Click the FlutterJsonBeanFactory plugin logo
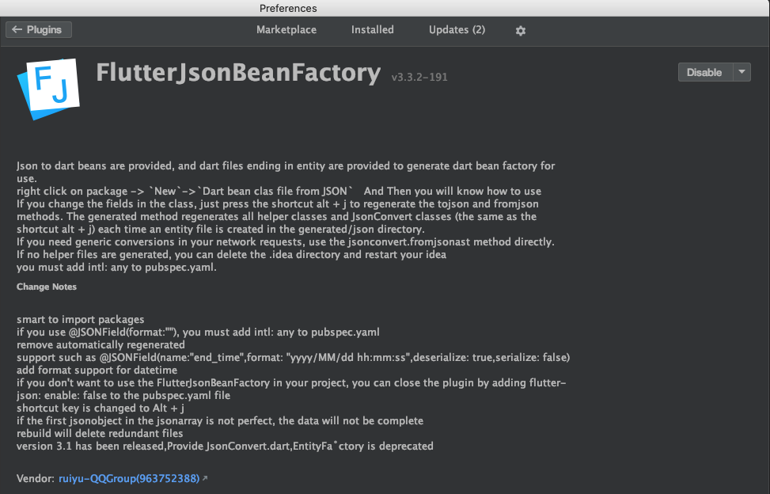 [x=48, y=89]
